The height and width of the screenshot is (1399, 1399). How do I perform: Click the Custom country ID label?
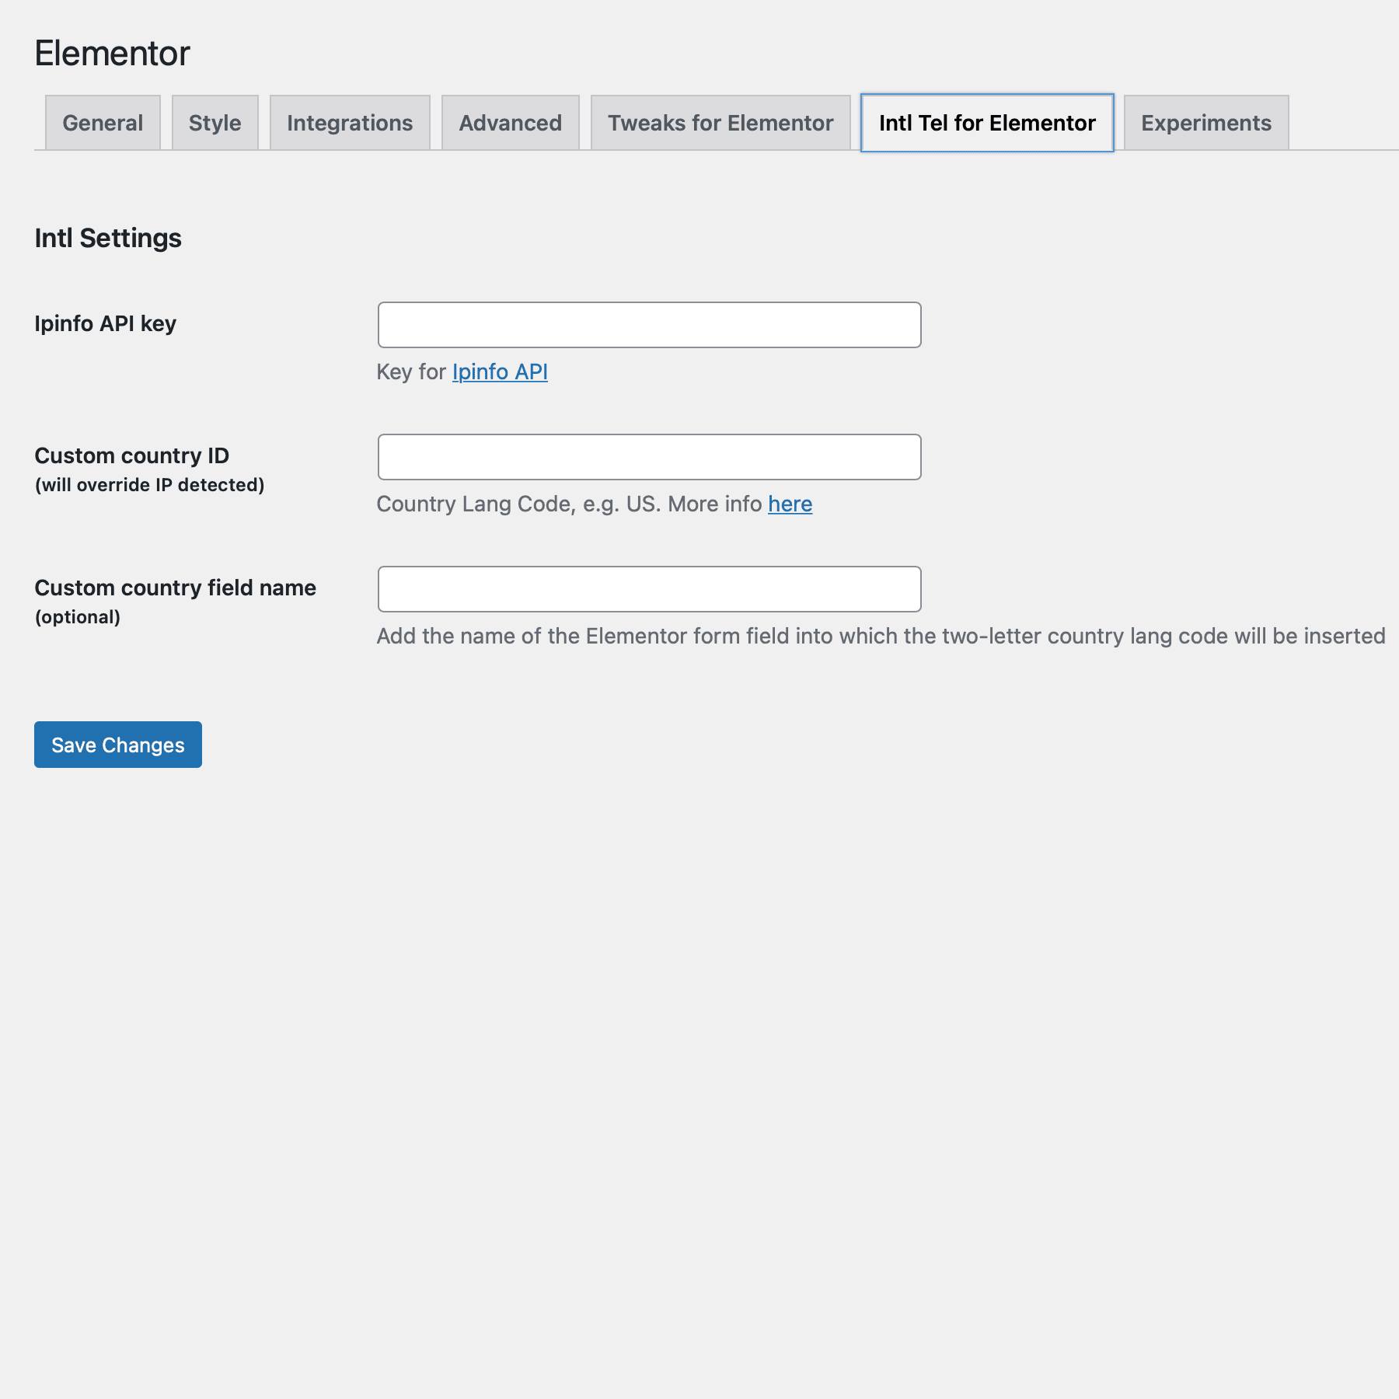(132, 455)
